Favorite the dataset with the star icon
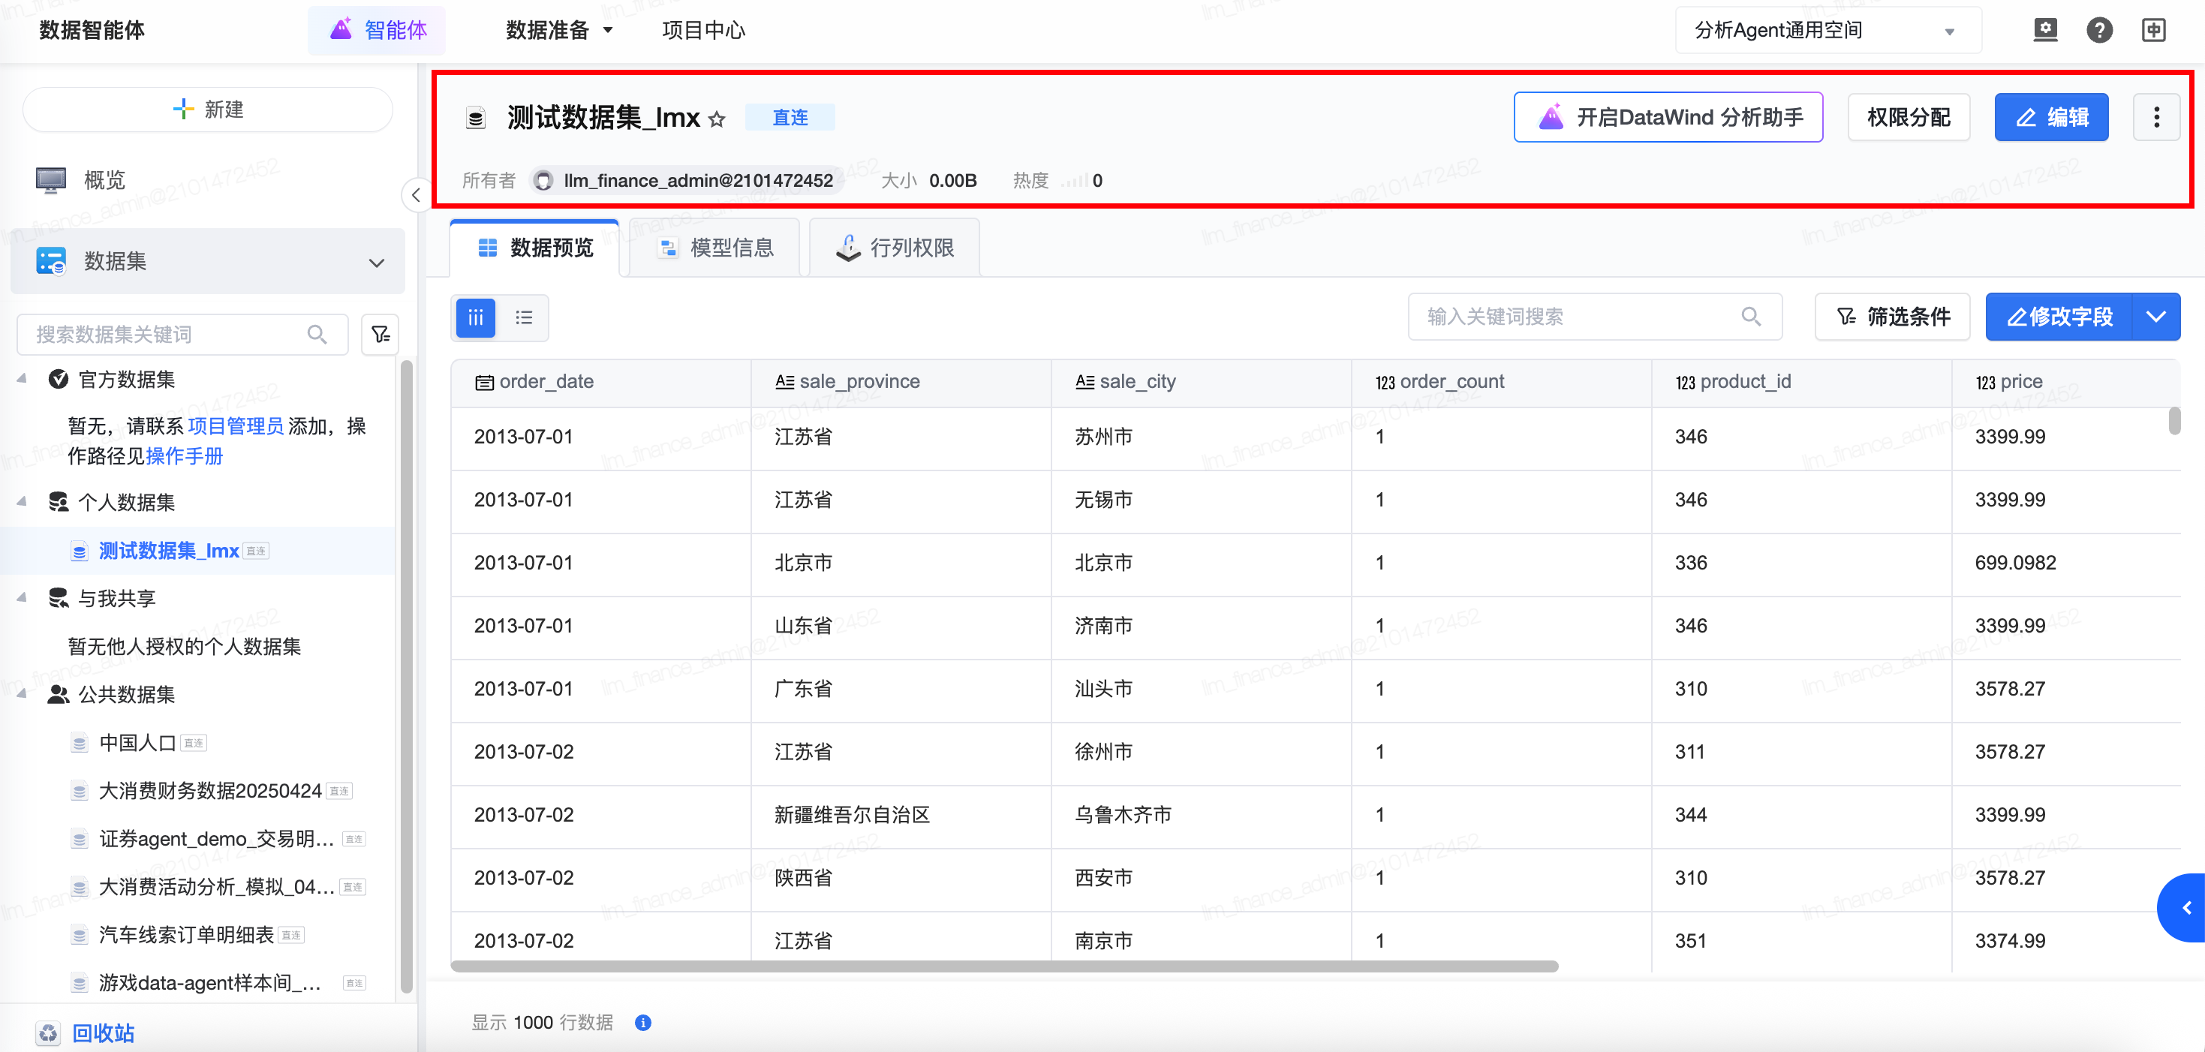 [717, 119]
